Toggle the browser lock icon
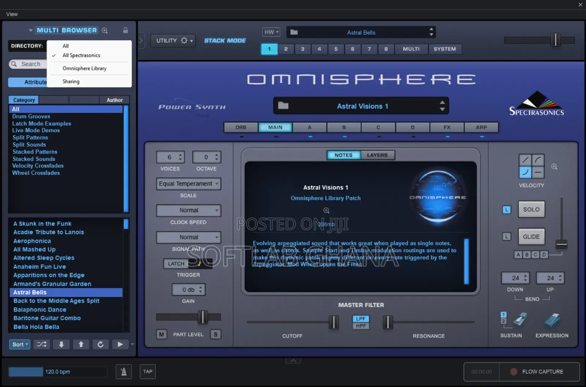 coord(126,30)
